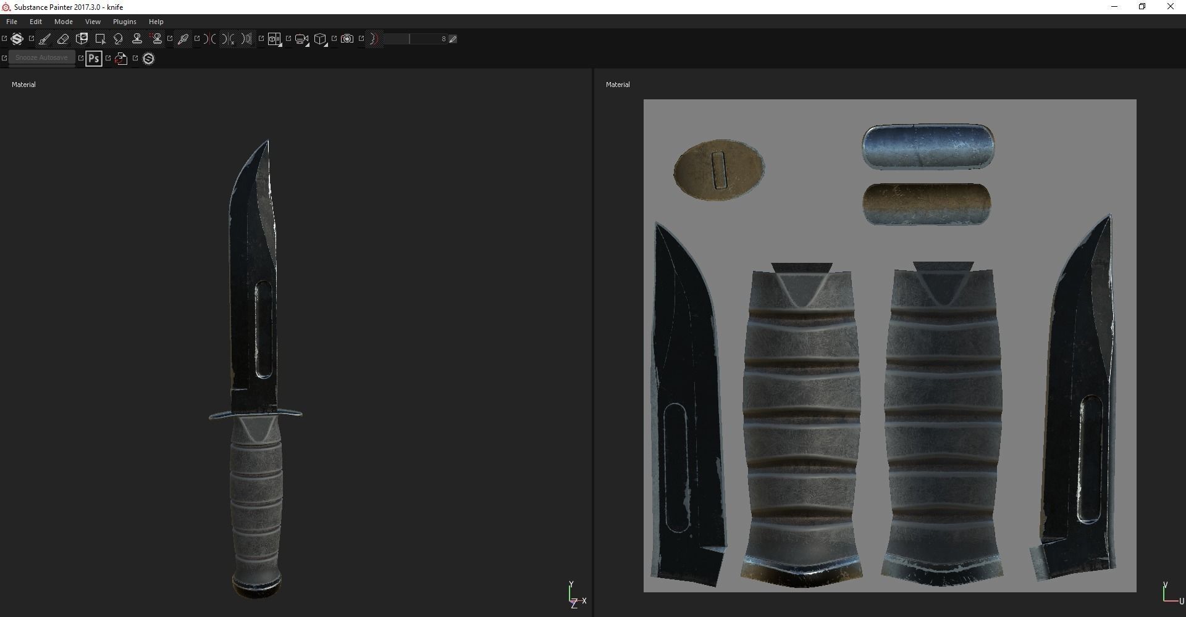This screenshot has height=617, width=1186.
Task: Click the undock icon before the camera dropdown
Action: [288, 39]
